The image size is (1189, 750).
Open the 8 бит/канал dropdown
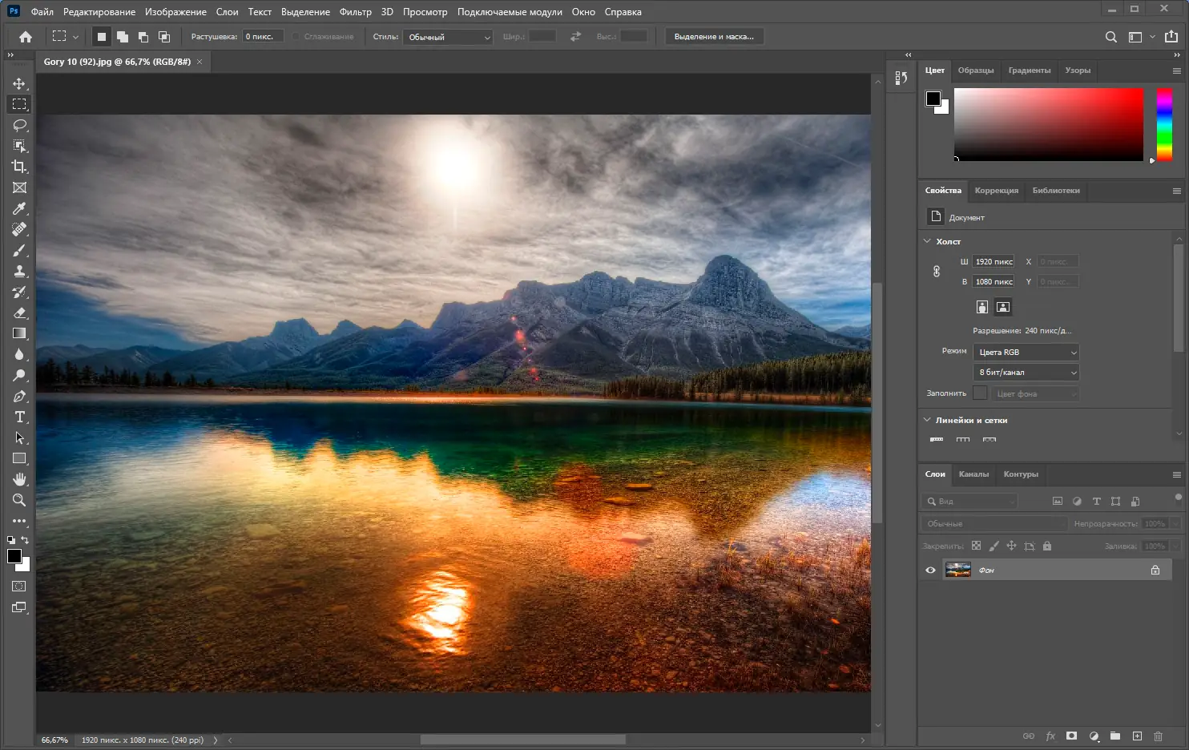point(1026,372)
